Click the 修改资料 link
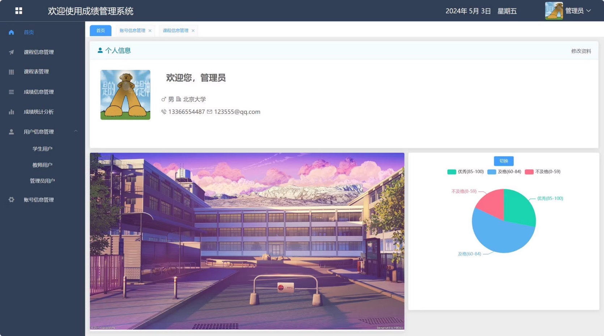604x336 pixels. [581, 51]
